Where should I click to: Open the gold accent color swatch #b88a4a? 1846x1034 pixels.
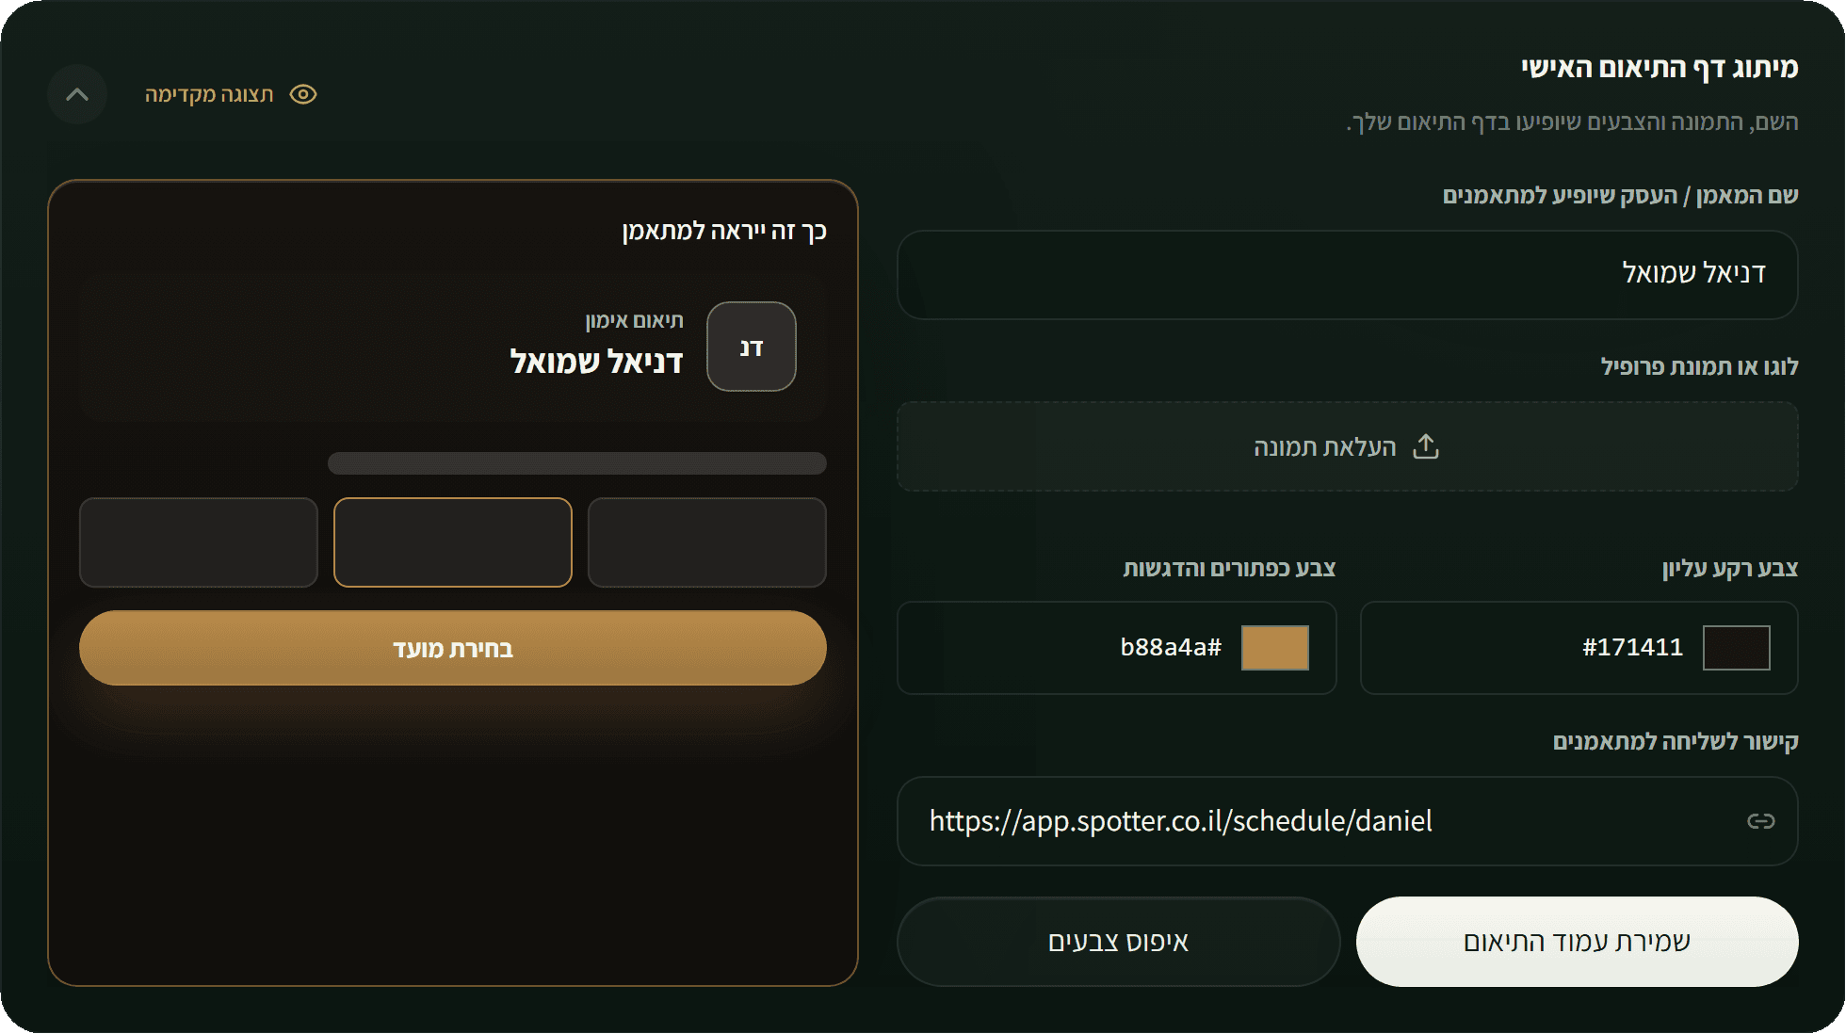(1274, 648)
